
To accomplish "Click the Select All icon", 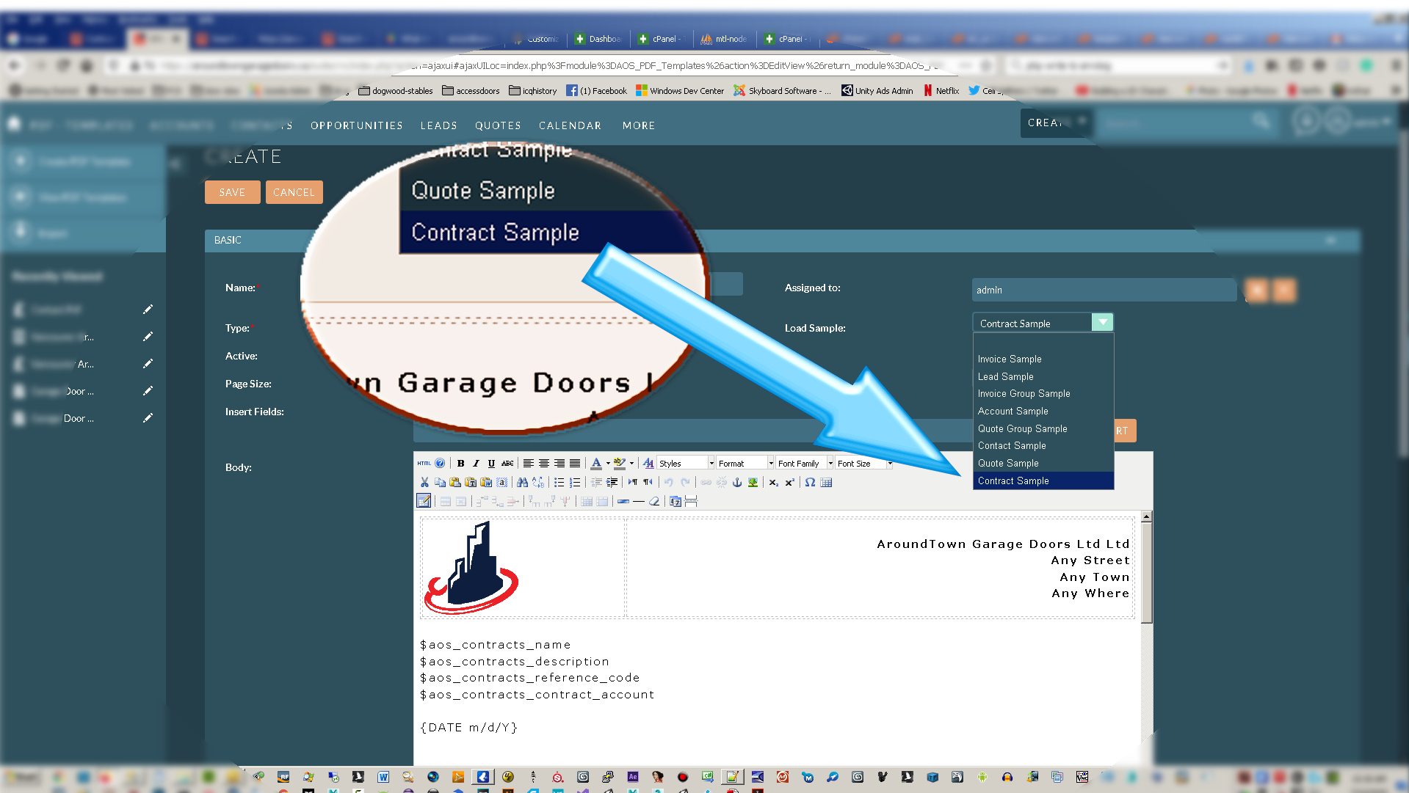I will [502, 483].
